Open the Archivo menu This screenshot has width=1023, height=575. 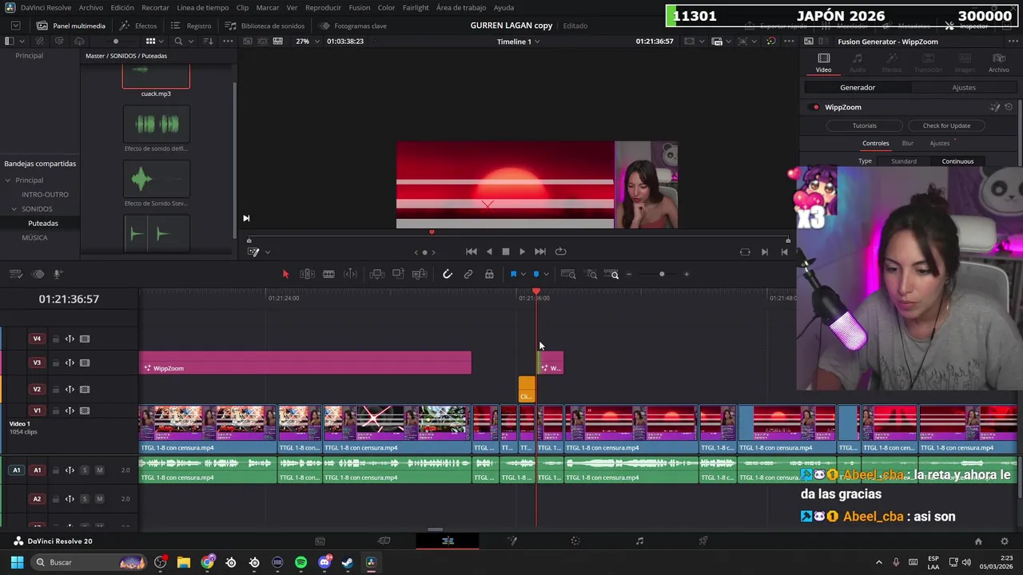[90, 7]
